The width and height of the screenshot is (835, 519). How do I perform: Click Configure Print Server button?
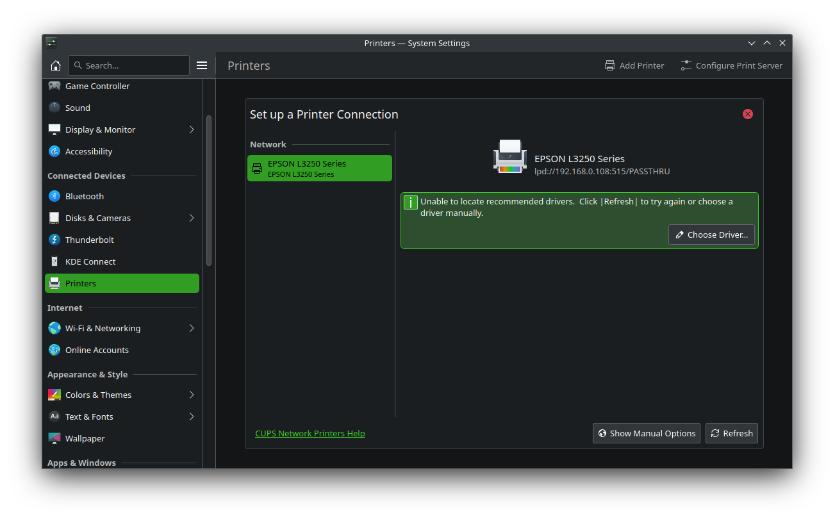pos(732,65)
